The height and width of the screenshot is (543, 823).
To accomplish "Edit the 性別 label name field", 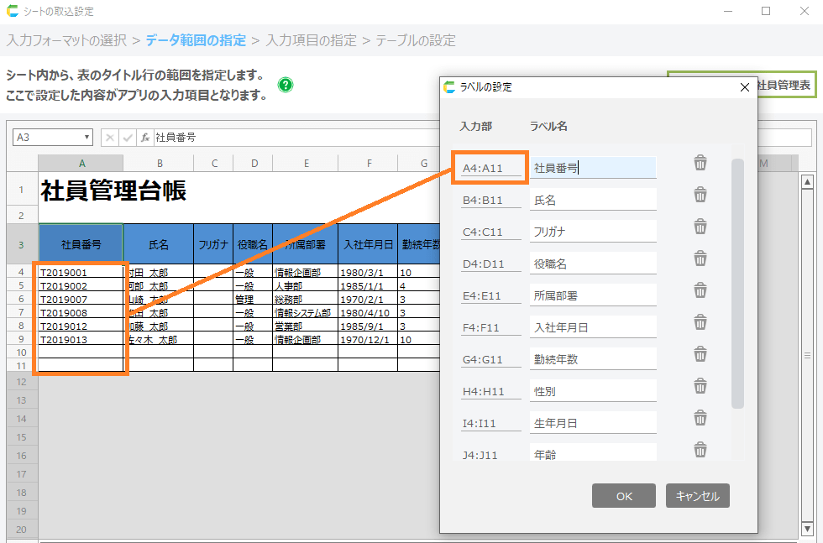I will 592,391.
